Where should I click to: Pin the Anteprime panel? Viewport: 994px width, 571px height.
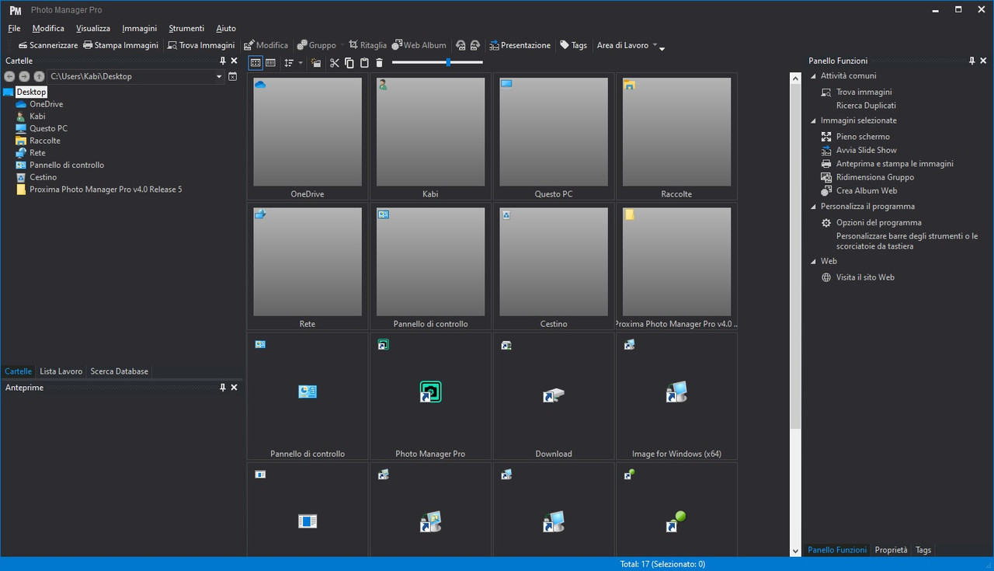223,387
